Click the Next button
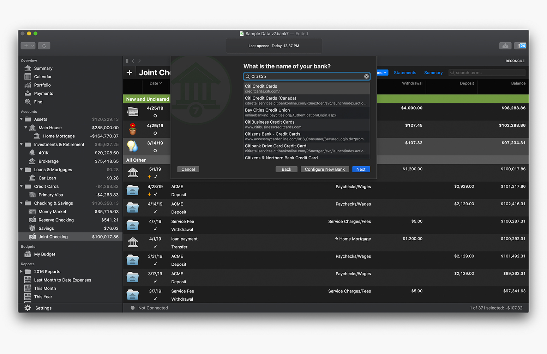This screenshot has width=547, height=354. [x=361, y=169]
